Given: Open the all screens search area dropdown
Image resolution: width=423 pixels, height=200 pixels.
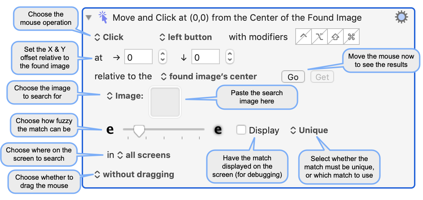Looking at the screenshot, I should point(144,155).
